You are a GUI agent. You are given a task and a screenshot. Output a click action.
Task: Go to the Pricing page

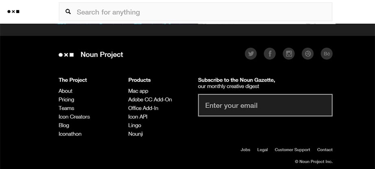(x=66, y=100)
